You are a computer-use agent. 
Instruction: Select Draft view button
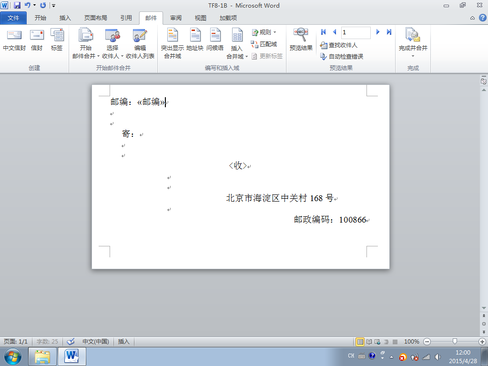(x=395, y=342)
